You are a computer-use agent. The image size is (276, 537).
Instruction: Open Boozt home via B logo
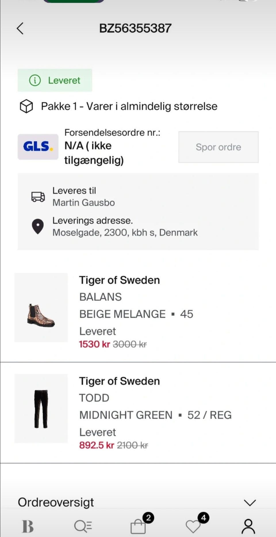28,526
